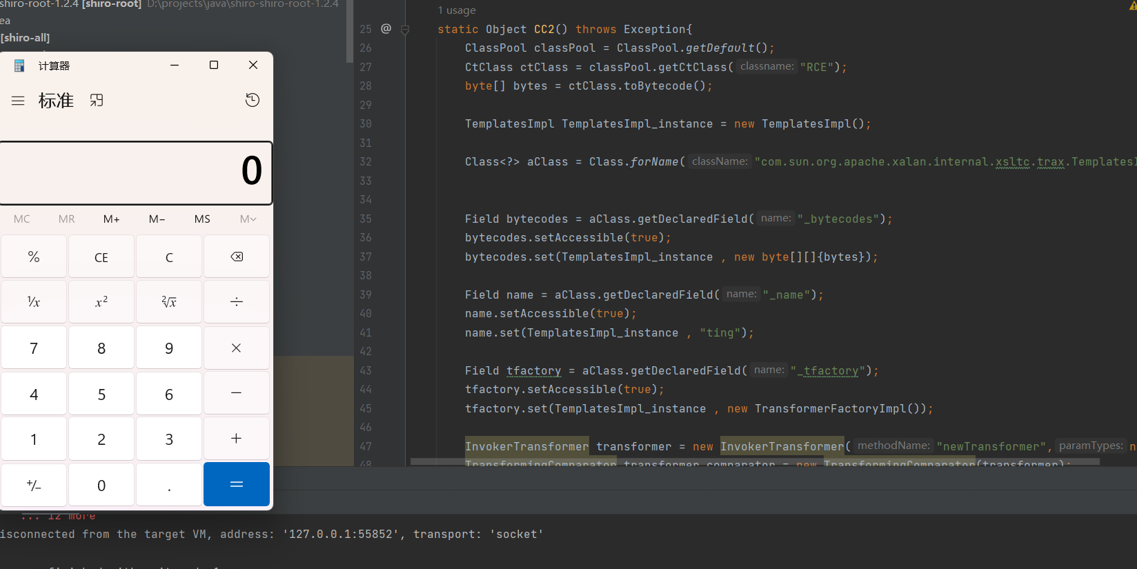
Task: Click the editor horizontal scrollbar
Action: coord(755,461)
